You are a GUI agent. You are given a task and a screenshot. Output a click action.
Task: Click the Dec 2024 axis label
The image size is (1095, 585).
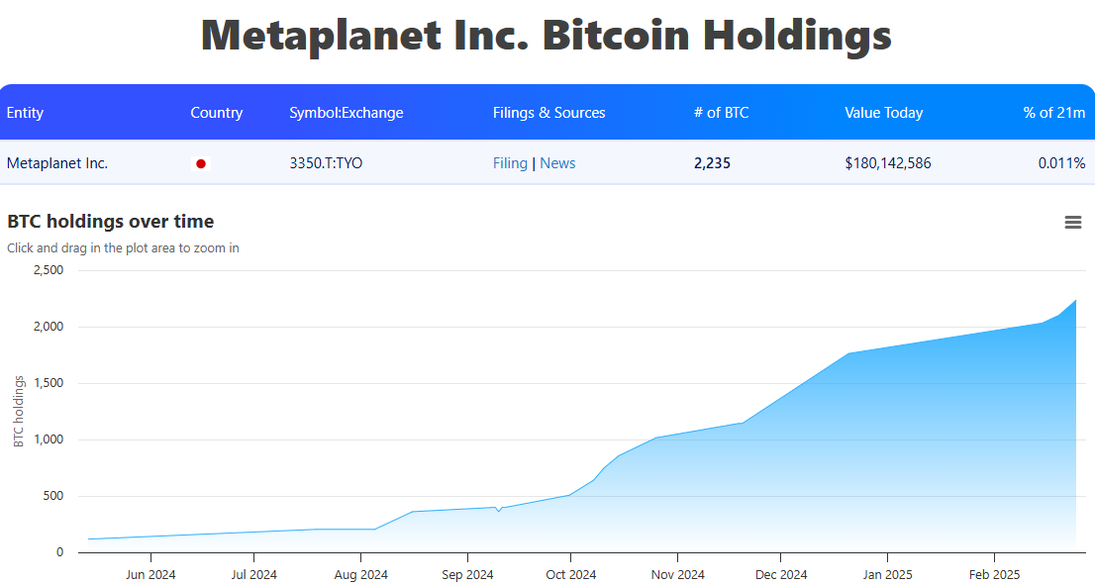click(x=780, y=574)
